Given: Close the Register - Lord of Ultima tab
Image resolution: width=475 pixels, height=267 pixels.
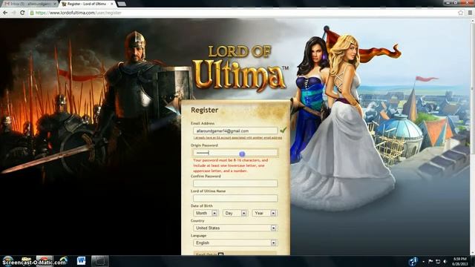Looking at the screenshot, I should tap(112, 4).
